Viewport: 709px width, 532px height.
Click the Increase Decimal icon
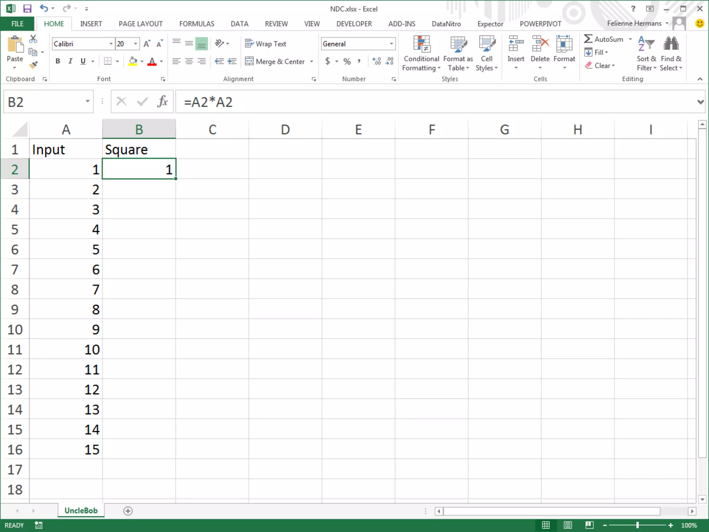click(377, 61)
